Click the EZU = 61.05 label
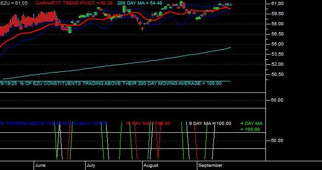The image size is (322, 170). (x=14, y=3)
